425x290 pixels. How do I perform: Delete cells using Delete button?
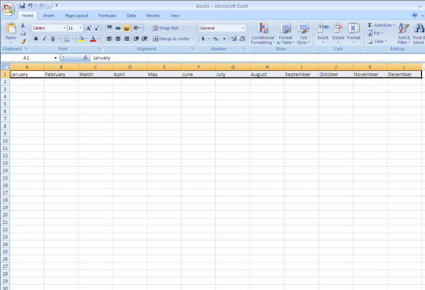[x=338, y=33]
